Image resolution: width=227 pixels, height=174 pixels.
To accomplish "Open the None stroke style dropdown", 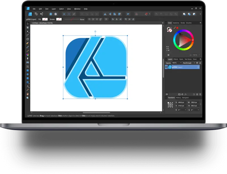I will pyautogui.click(x=82, y=19).
